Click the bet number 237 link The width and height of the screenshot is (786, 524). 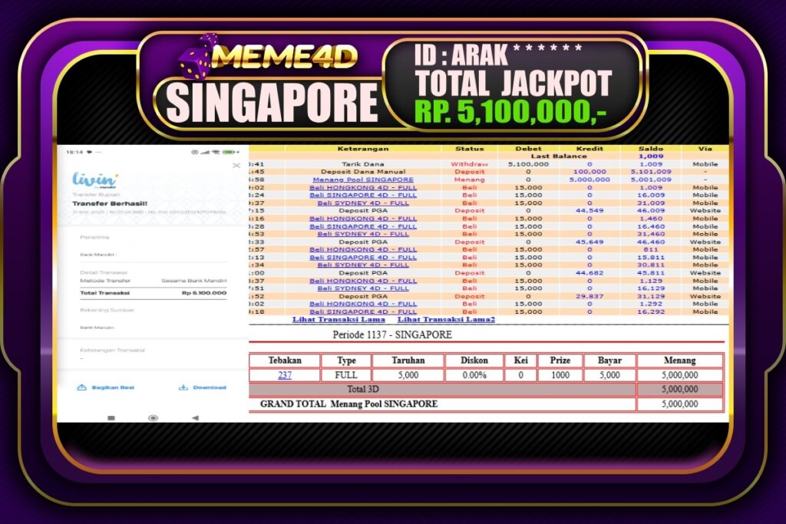[285, 375]
